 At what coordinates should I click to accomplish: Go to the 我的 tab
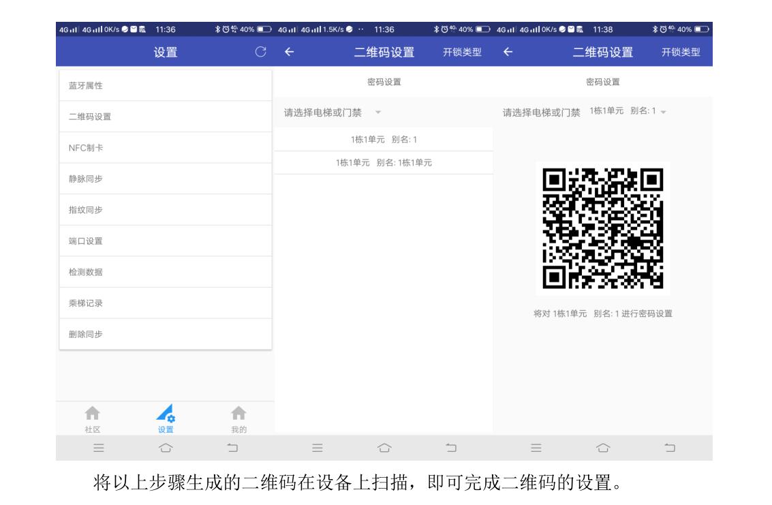click(x=238, y=419)
